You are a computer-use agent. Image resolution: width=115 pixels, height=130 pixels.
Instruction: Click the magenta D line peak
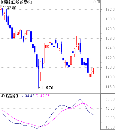click(83, 103)
